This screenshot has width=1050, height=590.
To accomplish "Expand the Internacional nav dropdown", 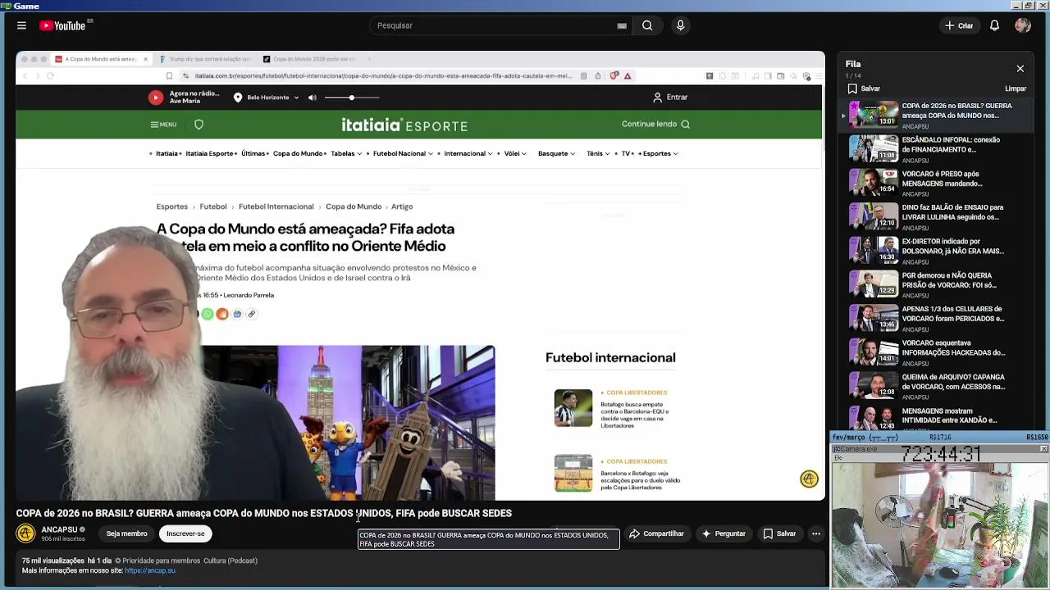I will coord(468,154).
